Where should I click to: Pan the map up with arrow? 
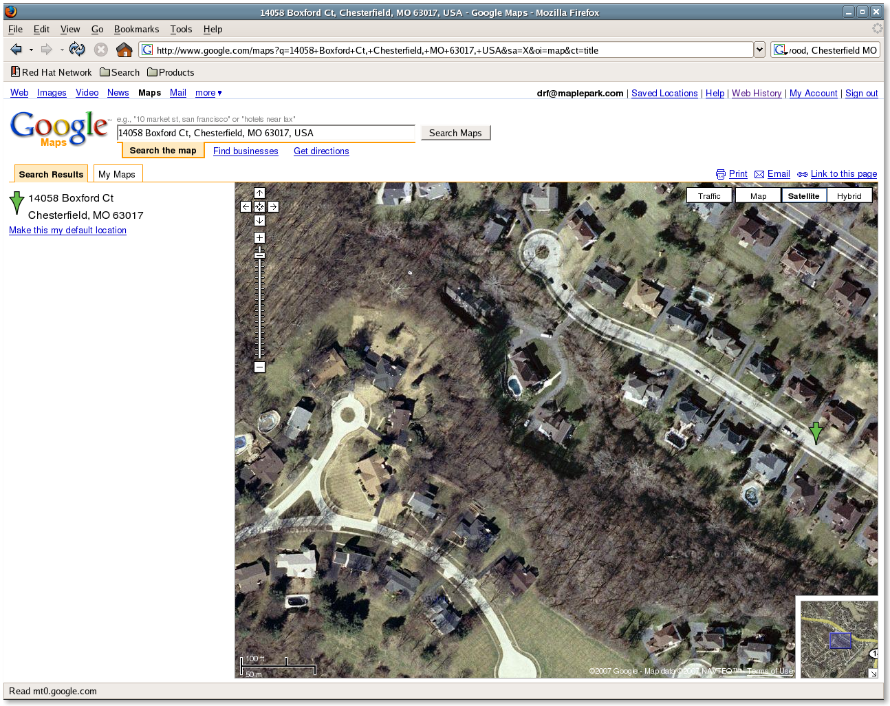click(x=259, y=193)
